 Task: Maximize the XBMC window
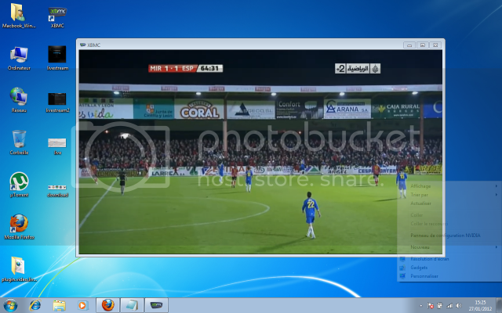422,45
